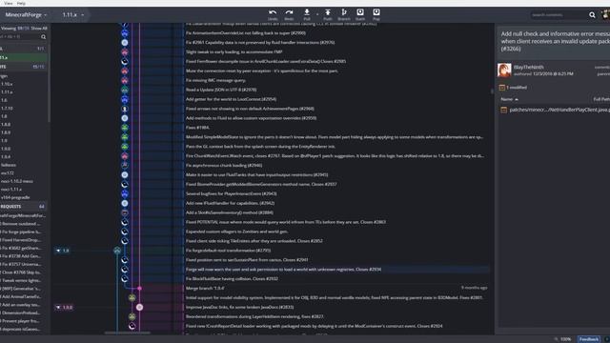Open the MinecraftForge repository dropdown
Screen dimensions: 610x343
tap(26, 15)
